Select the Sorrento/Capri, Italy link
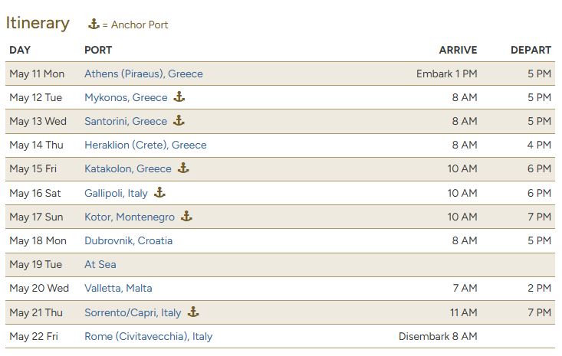Screen dimensions: 562x356 [x=133, y=313]
